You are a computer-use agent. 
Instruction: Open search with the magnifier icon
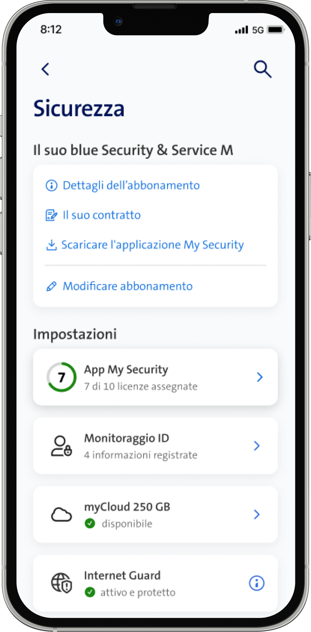tap(262, 69)
